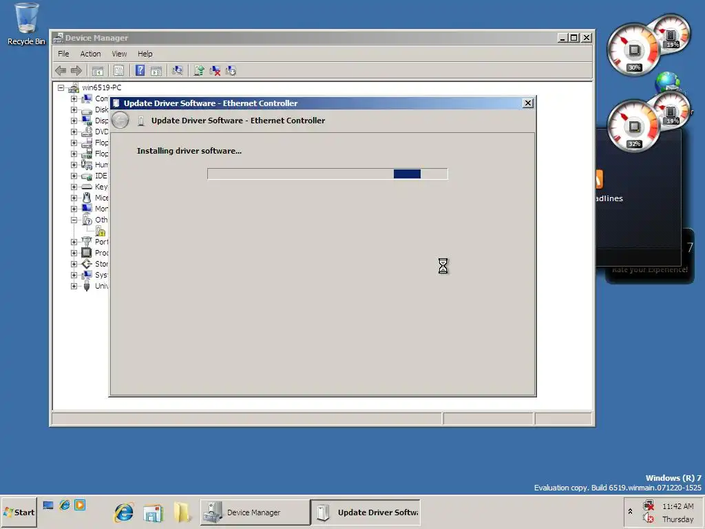Expand the IDE controllers node
Viewport: 705px width, 529px height.
(x=74, y=176)
